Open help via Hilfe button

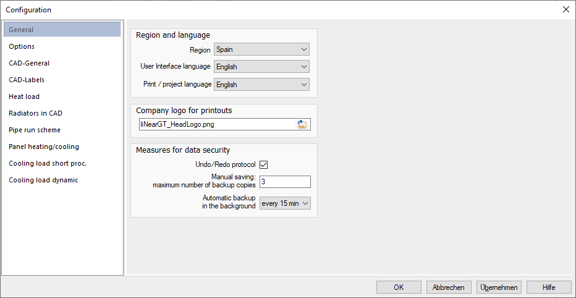[x=549, y=287]
